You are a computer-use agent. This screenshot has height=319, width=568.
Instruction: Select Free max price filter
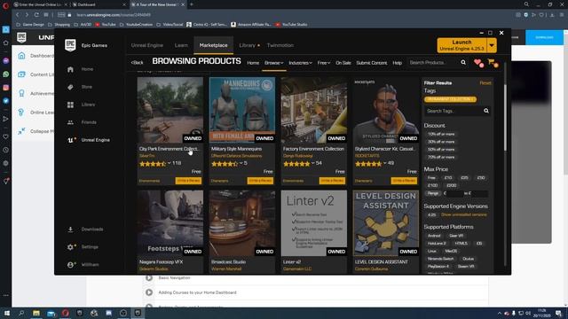431,178
